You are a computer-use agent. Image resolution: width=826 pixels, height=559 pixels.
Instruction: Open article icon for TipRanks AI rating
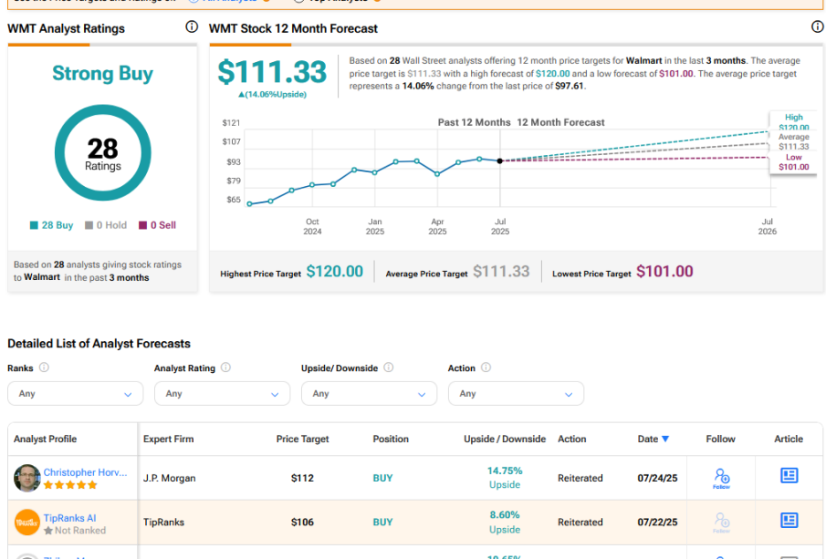[x=789, y=520]
